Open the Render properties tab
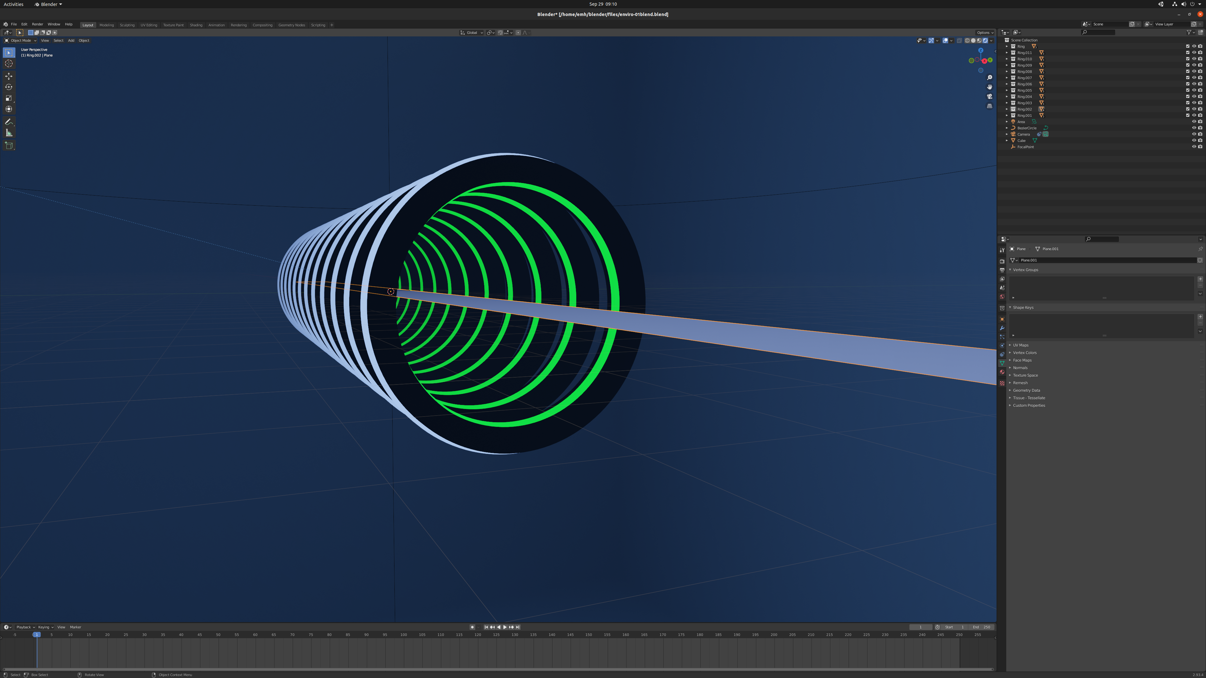 [x=1002, y=261]
